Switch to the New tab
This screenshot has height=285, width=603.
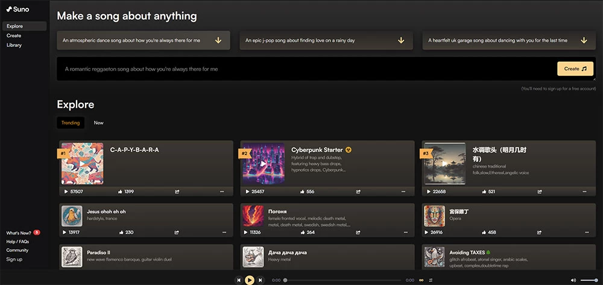98,123
